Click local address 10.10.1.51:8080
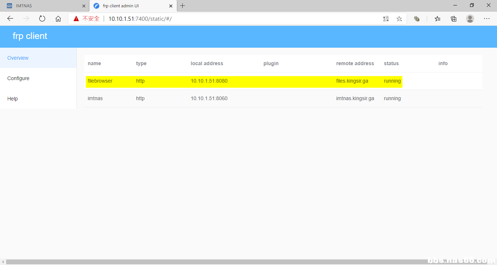Screen dimensions: 497x265 tap(209, 81)
